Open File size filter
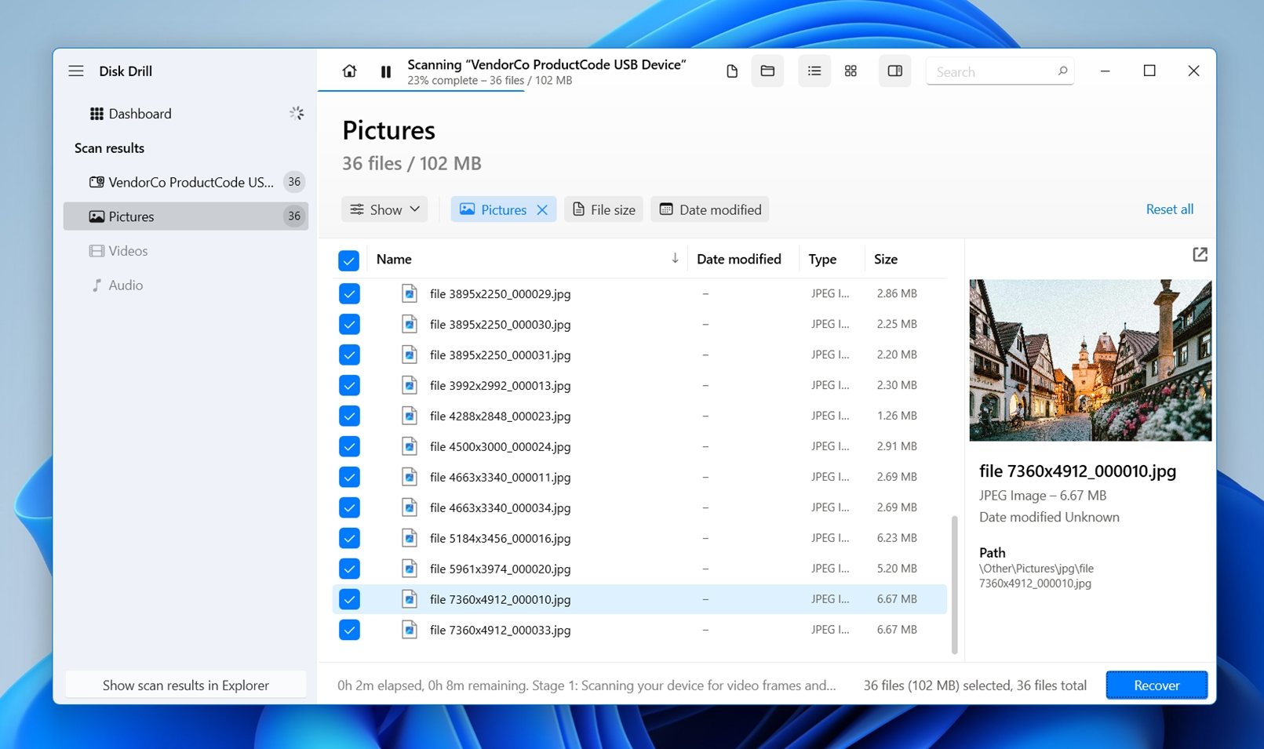The image size is (1264, 749). point(603,209)
